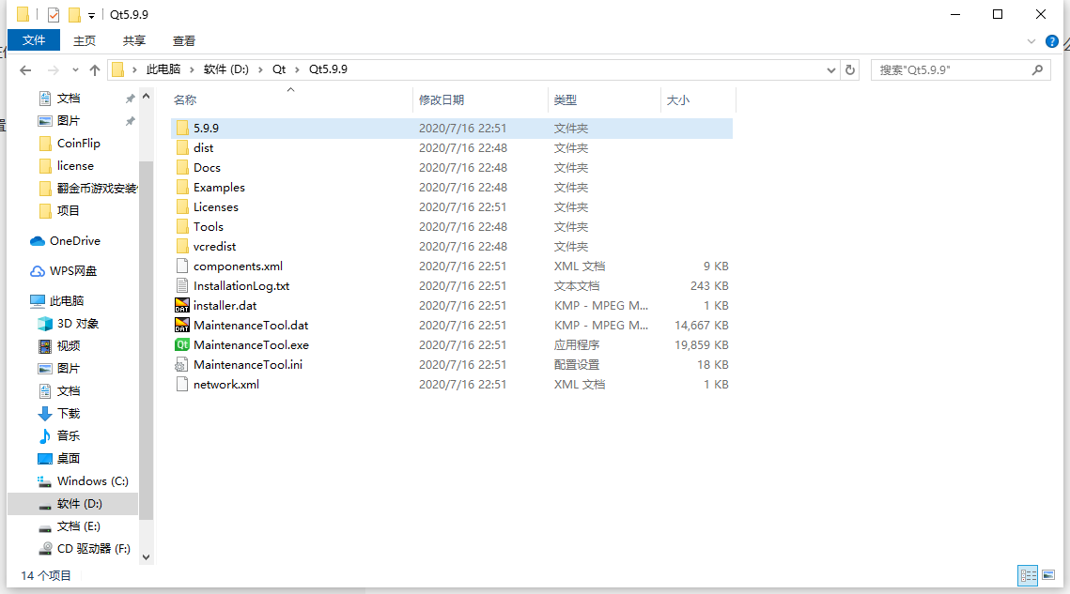Switch to the 主页 ribbon tab
Screen dimensions: 1070x594
pos(84,41)
